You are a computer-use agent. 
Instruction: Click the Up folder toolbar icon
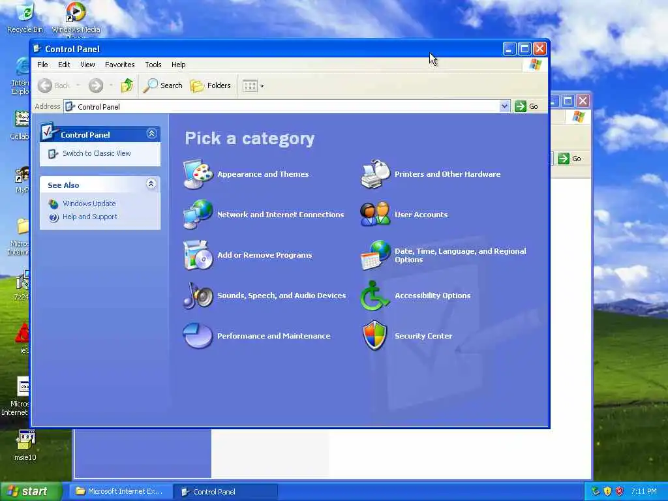127,85
